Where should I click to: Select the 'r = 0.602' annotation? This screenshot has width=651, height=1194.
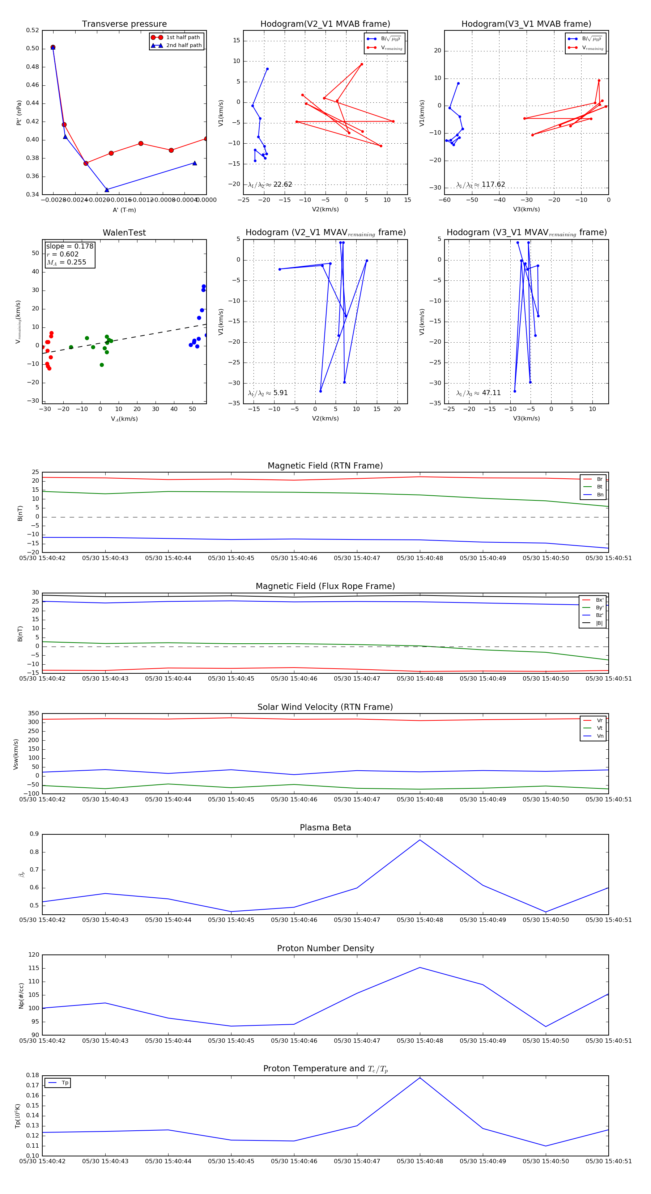pos(63,254)
